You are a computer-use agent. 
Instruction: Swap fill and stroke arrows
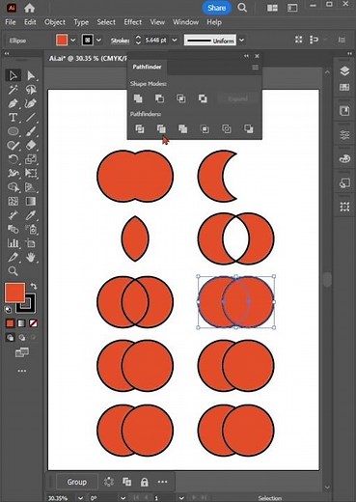coord(34,286)
